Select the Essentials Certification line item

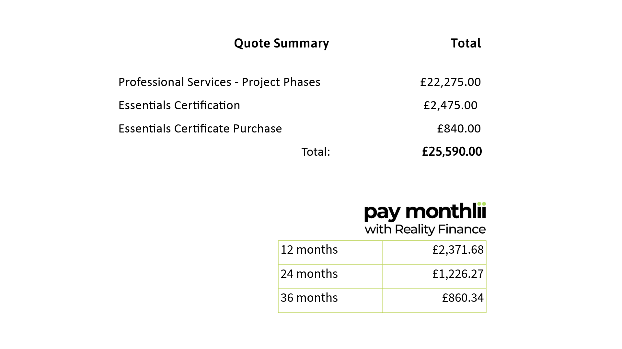pyautogui.click(x=179, y=105)
